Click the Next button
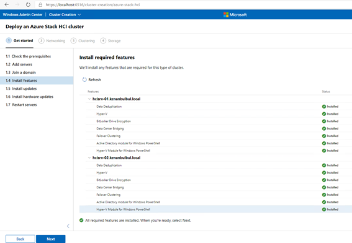This screenshot has width=352, height=243. (51, 239)
